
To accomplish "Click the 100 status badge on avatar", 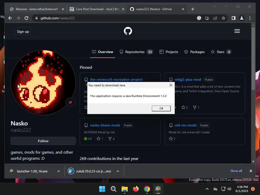I will 70,102.
